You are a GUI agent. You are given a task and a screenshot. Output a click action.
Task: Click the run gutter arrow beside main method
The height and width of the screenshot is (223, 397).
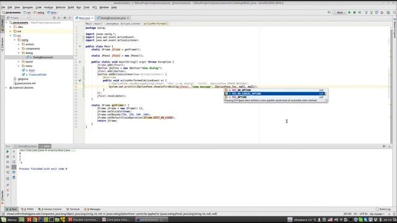click(80, 62)
